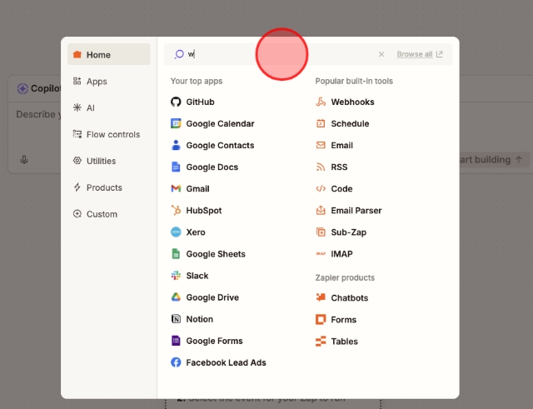Click the search magnifier icon
The height and width of the screenshot is (409, 533).
tap(179, 54)
